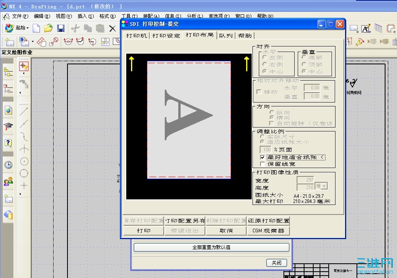
Task: Open the 格式(R) Format menu
Action: click(x=107, y=16)
